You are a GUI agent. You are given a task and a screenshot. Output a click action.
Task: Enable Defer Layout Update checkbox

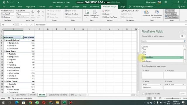click(x=143, y=94)
